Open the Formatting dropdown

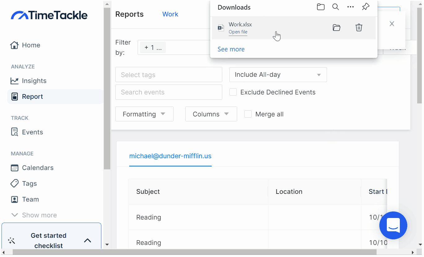pyautogui.click(x=144, y=114)
